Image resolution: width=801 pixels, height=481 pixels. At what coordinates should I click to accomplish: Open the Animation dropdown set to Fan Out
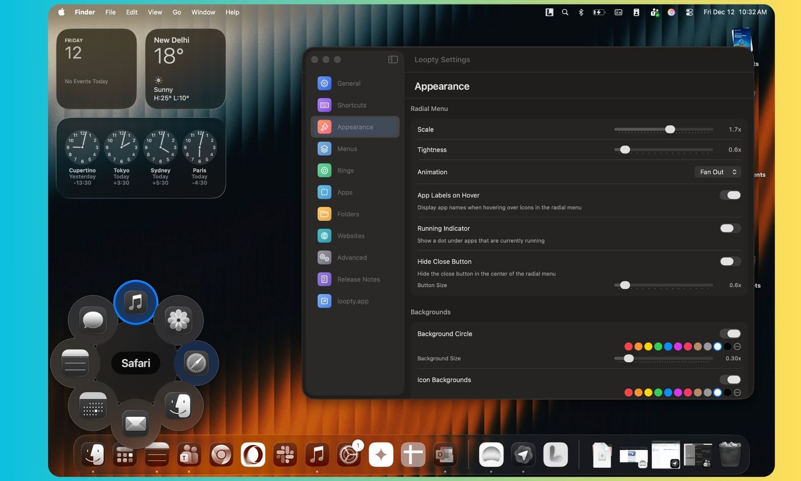click(x=717, y=172)
